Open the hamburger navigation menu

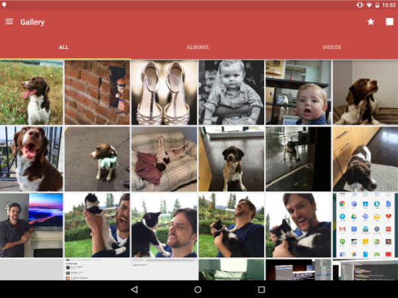[x=9, y=22]
